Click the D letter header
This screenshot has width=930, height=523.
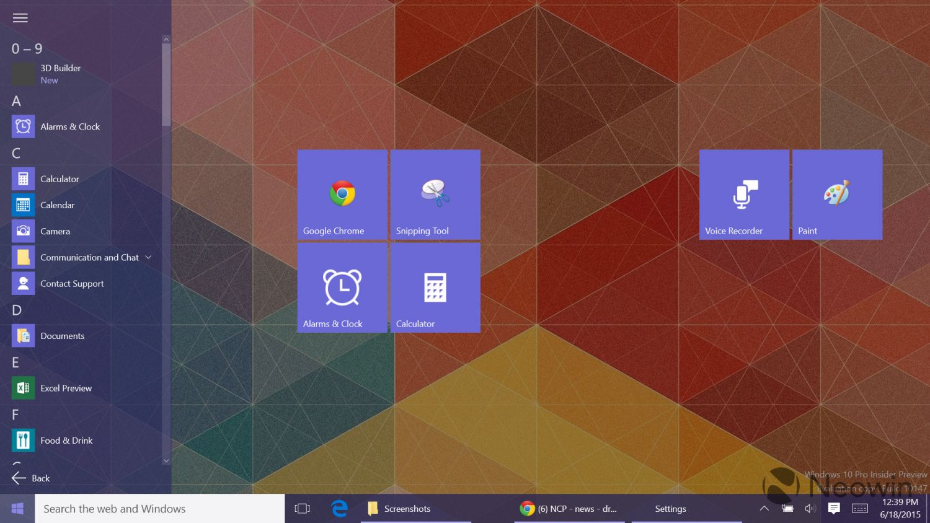coord(17,310)
